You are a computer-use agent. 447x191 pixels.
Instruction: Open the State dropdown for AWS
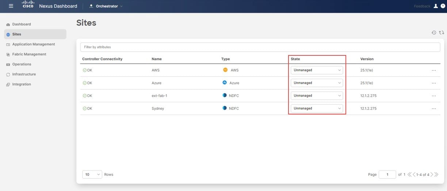pyautogui.click(x=317, y=70)
